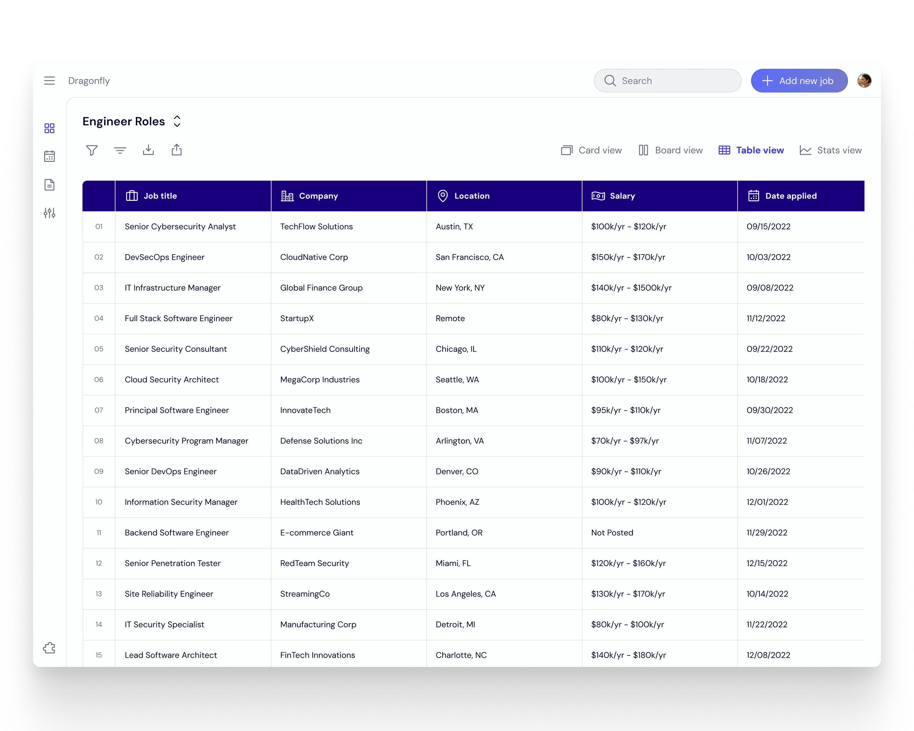This screenshot has height=731, width=914.
Task: Switch to Card view
Action: click(x=591, y=150)
